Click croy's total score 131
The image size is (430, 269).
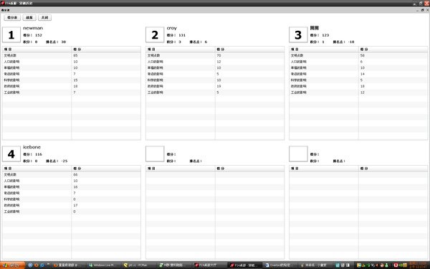(x=182, y=35)
